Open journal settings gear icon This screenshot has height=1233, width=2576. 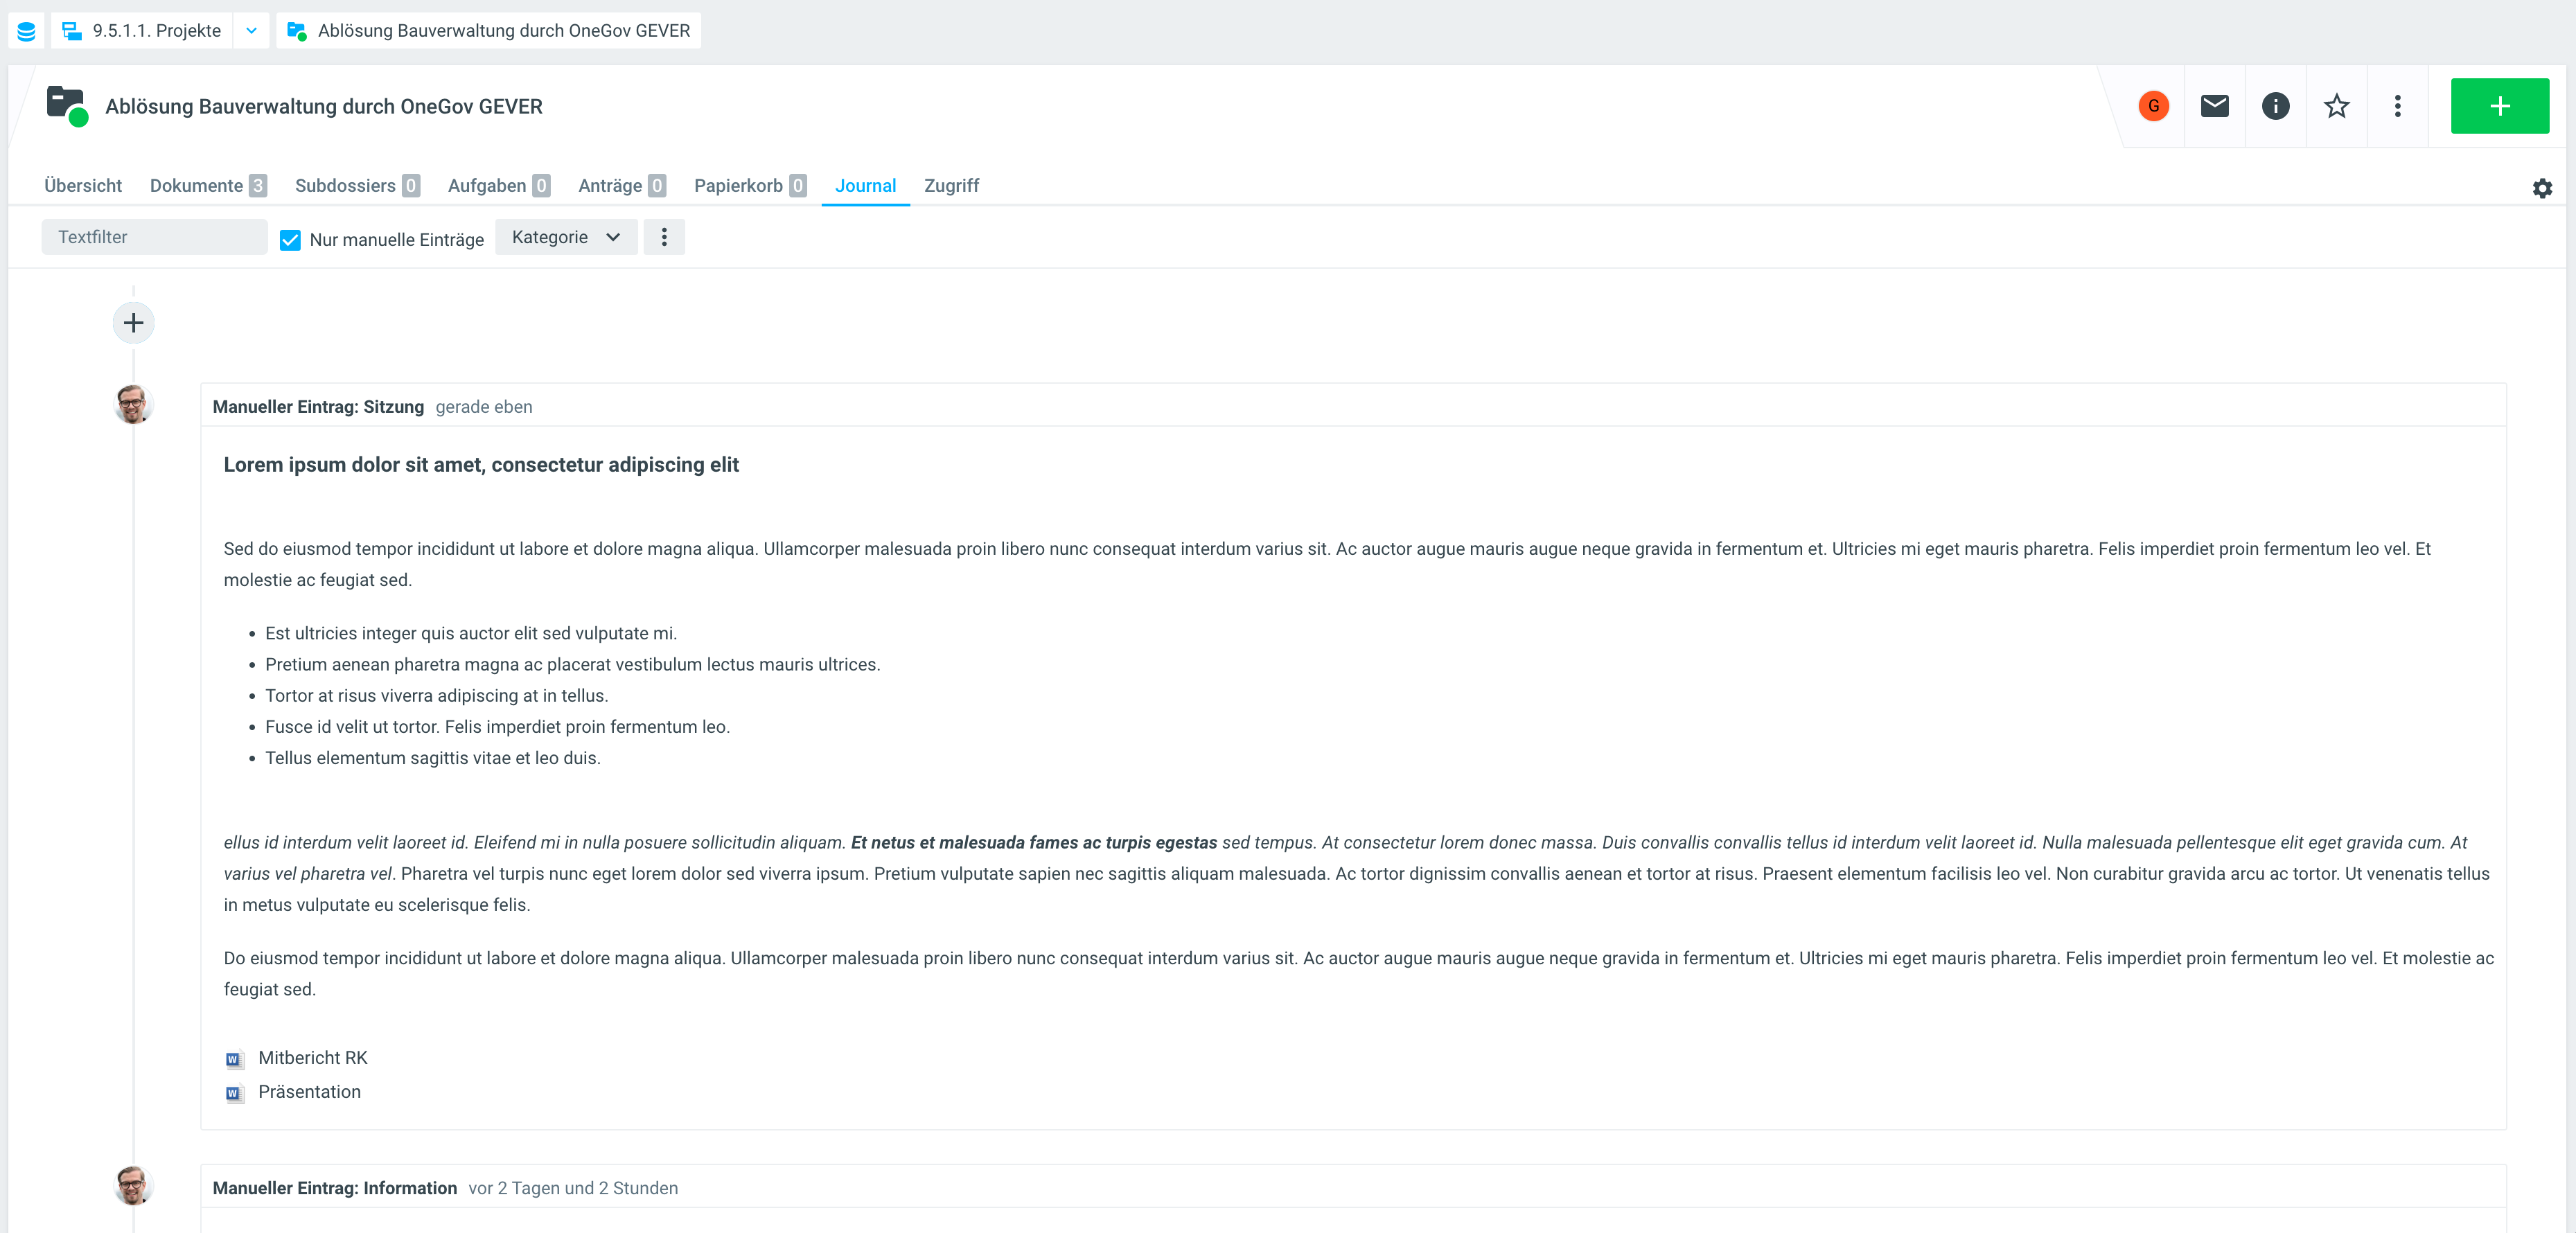click(x=2542, y=188)
